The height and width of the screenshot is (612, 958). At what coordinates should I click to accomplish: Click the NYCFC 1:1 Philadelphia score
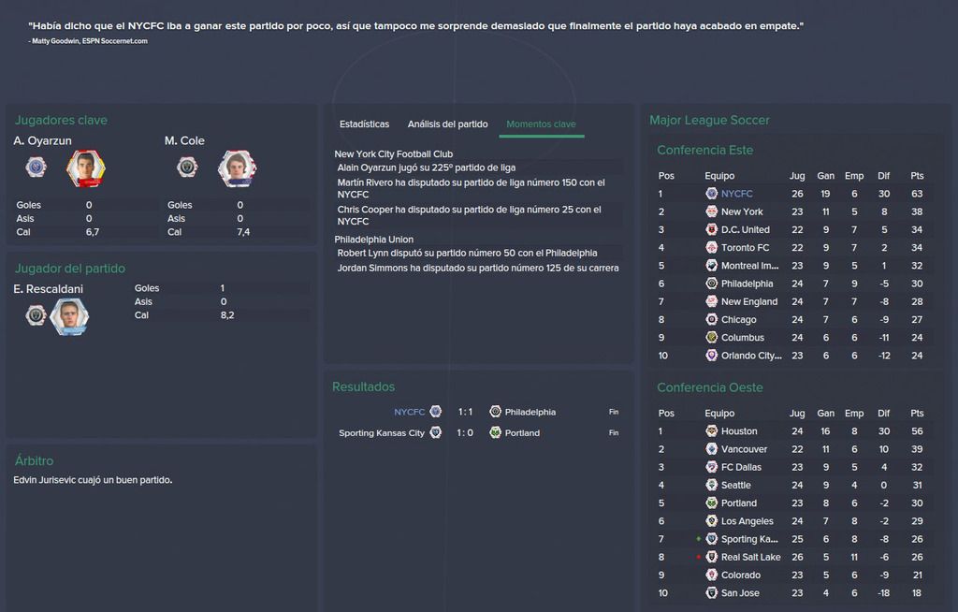[x=466, y=412]
